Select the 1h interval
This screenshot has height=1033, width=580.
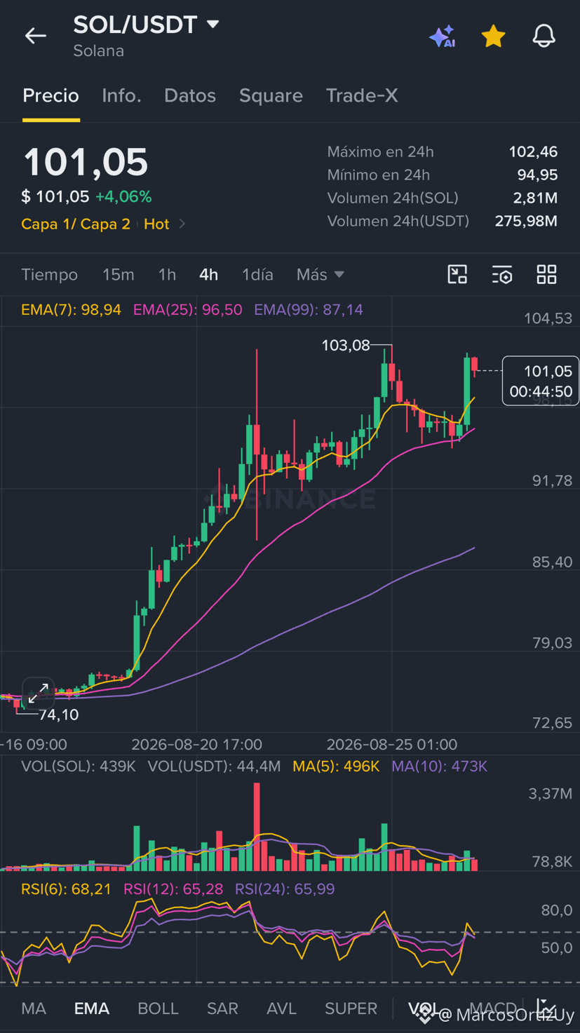click(167, 274)
